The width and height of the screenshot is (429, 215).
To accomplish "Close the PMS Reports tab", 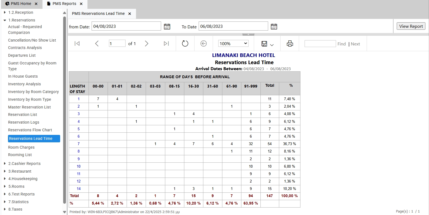I will [x=81, y=4].
